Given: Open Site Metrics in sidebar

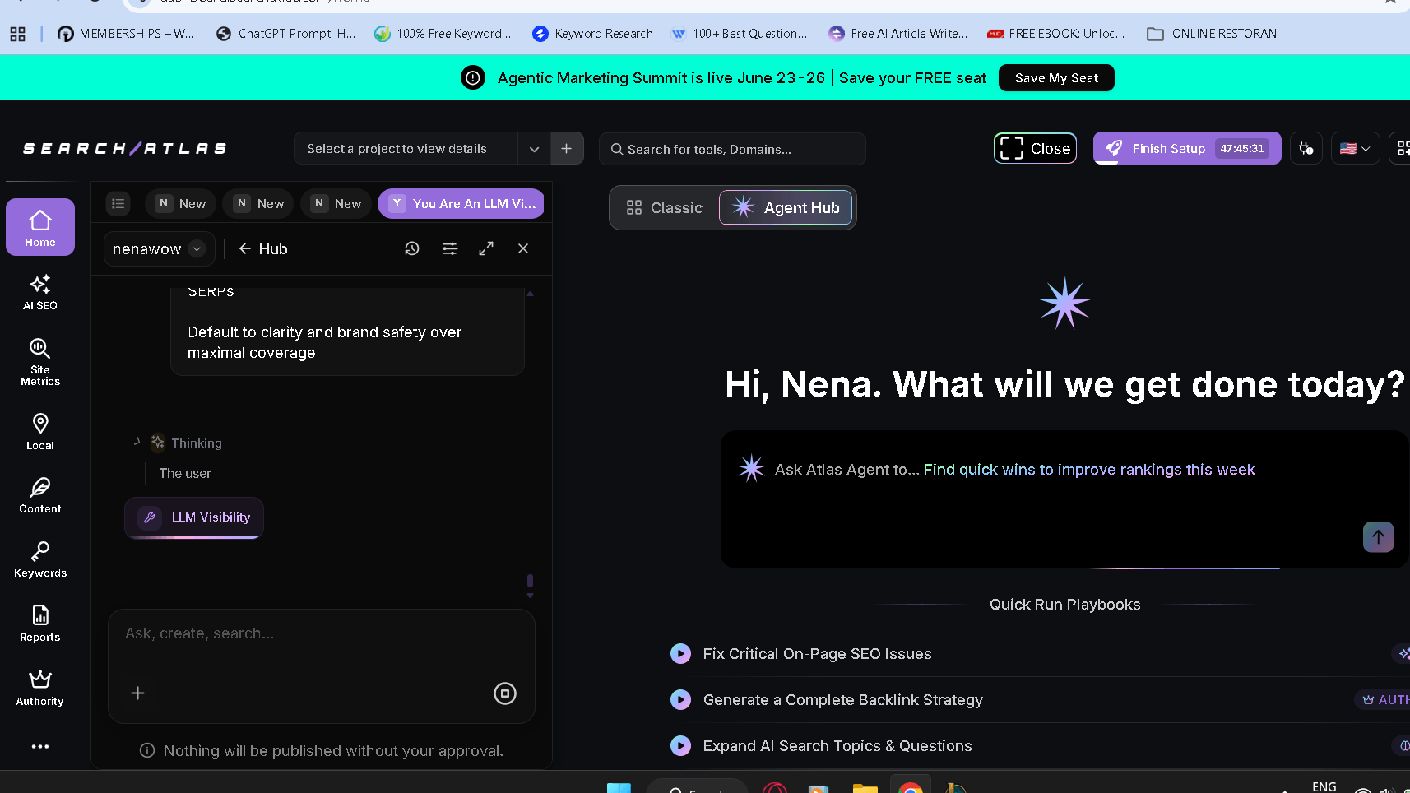Looking at the screenshot, I should coord(40,362).
